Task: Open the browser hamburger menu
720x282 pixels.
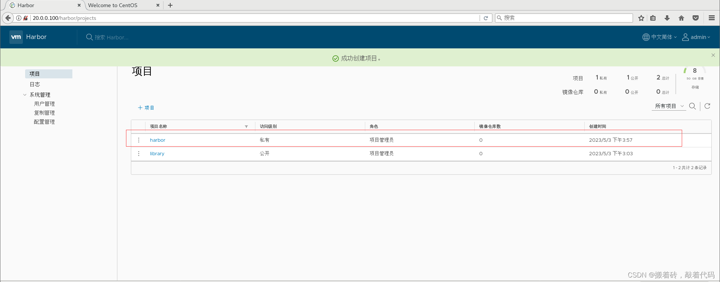Action: 712,18
